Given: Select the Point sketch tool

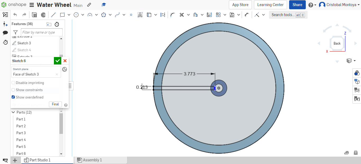Looking at the screenshot, I should (x=131, y=15).
